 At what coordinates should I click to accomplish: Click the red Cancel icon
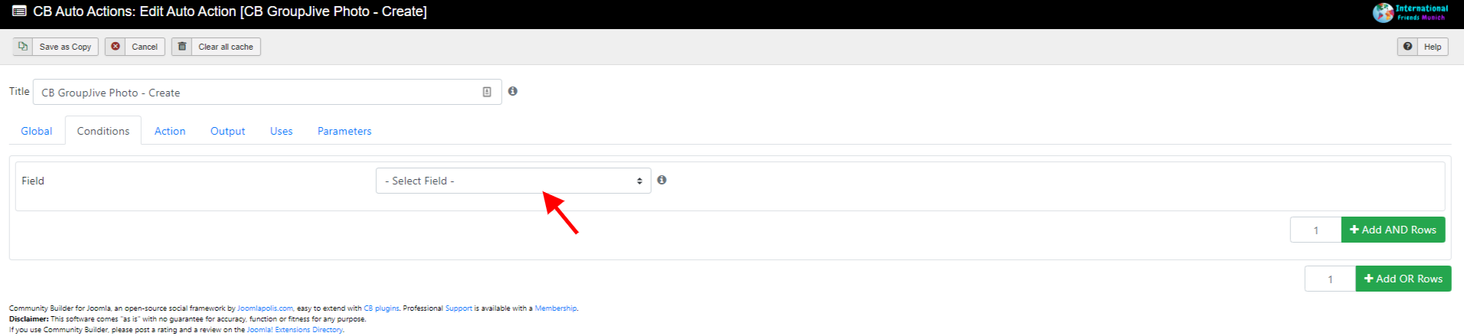pyautogui.click(x=116, y=47)
